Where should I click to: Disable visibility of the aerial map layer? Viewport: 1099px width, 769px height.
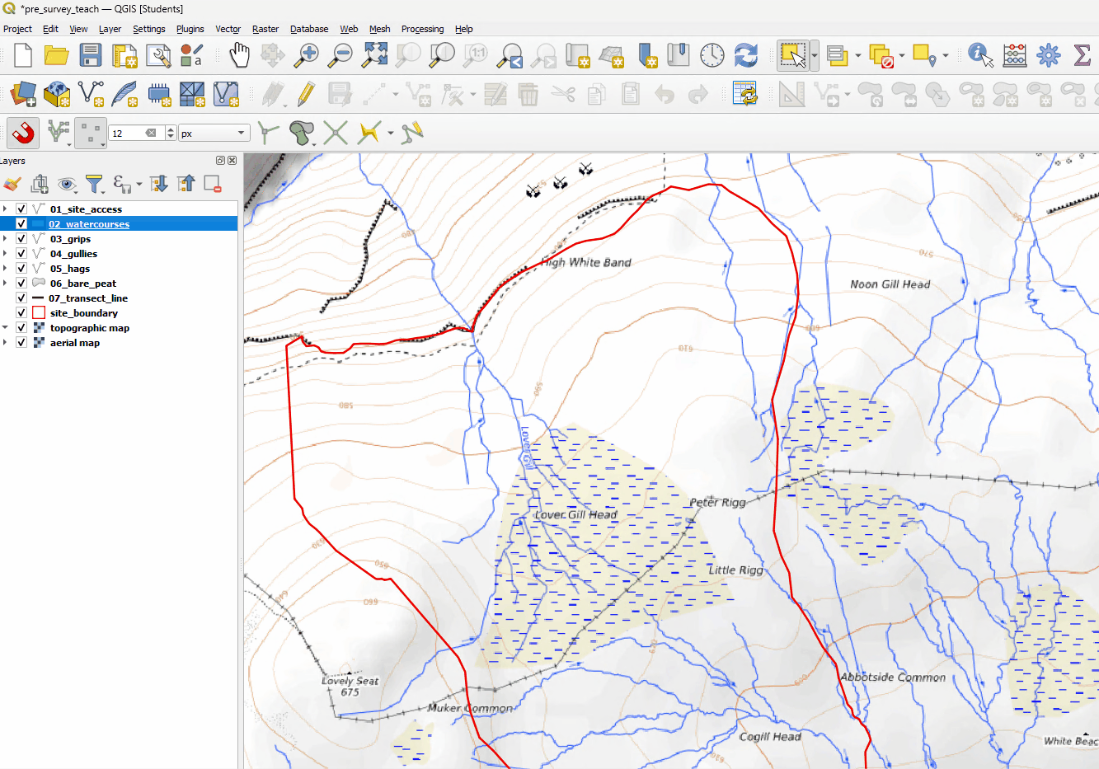point(21,342)
